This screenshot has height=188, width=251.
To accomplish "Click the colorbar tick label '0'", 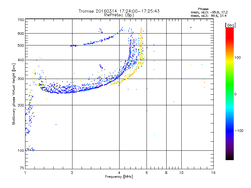I will (x=235, y=94).
